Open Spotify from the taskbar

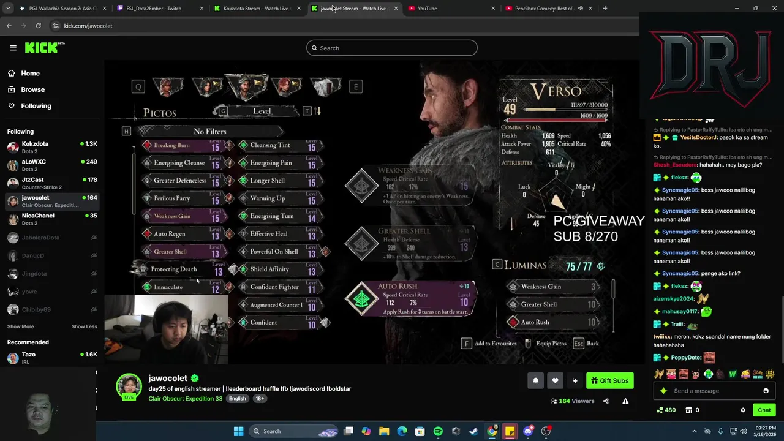[438, 431]
